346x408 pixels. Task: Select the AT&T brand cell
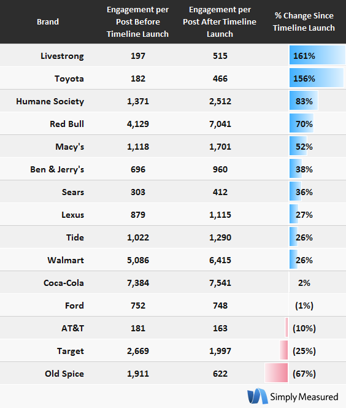click(x=72, y=328)
